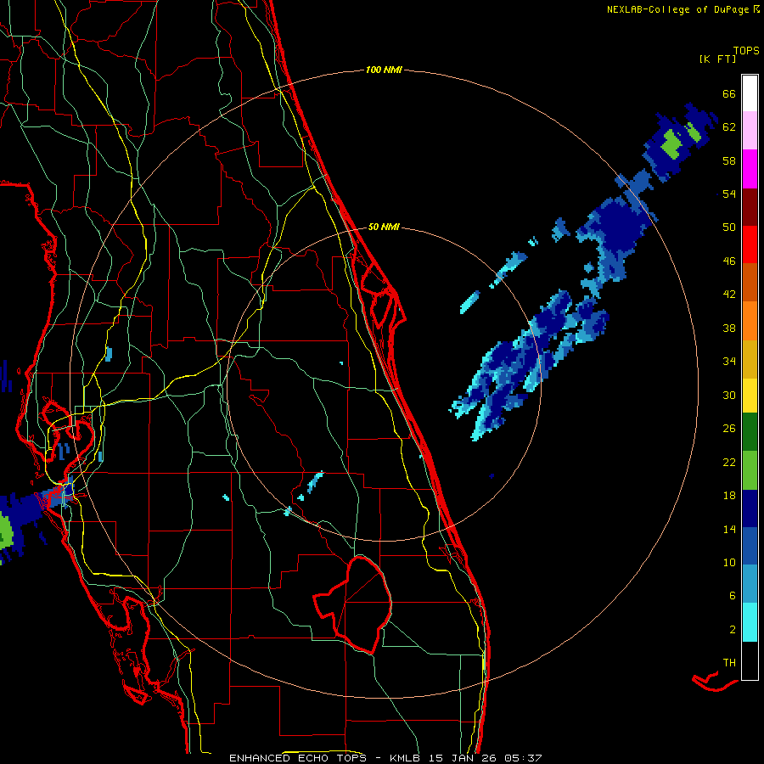764x764 pixels.
Task: Click the TOPS legend title
Action: [746, 50]
